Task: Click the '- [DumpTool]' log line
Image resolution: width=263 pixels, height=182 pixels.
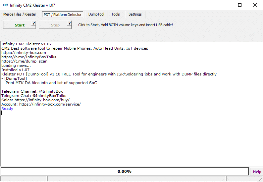Action: point(14,78)
